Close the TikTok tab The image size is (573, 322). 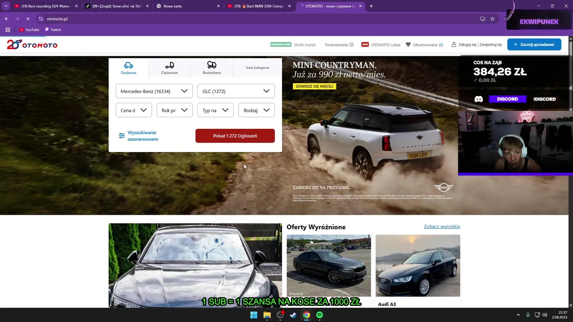point(147,6)
